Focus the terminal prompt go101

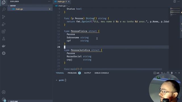61,80
